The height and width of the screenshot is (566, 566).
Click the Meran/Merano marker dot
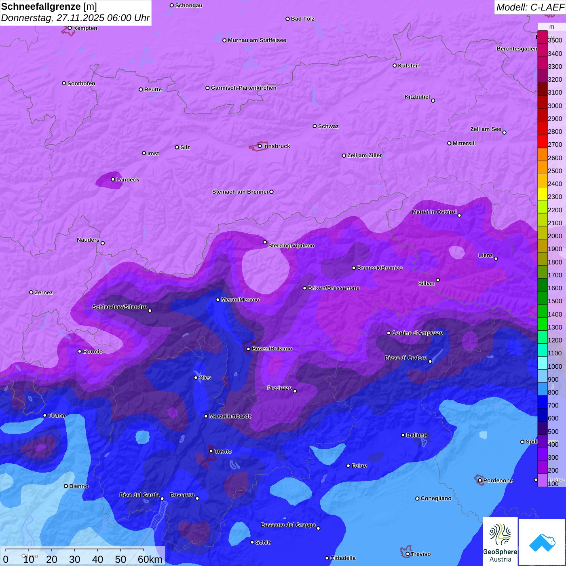click(x=218, y=300)
